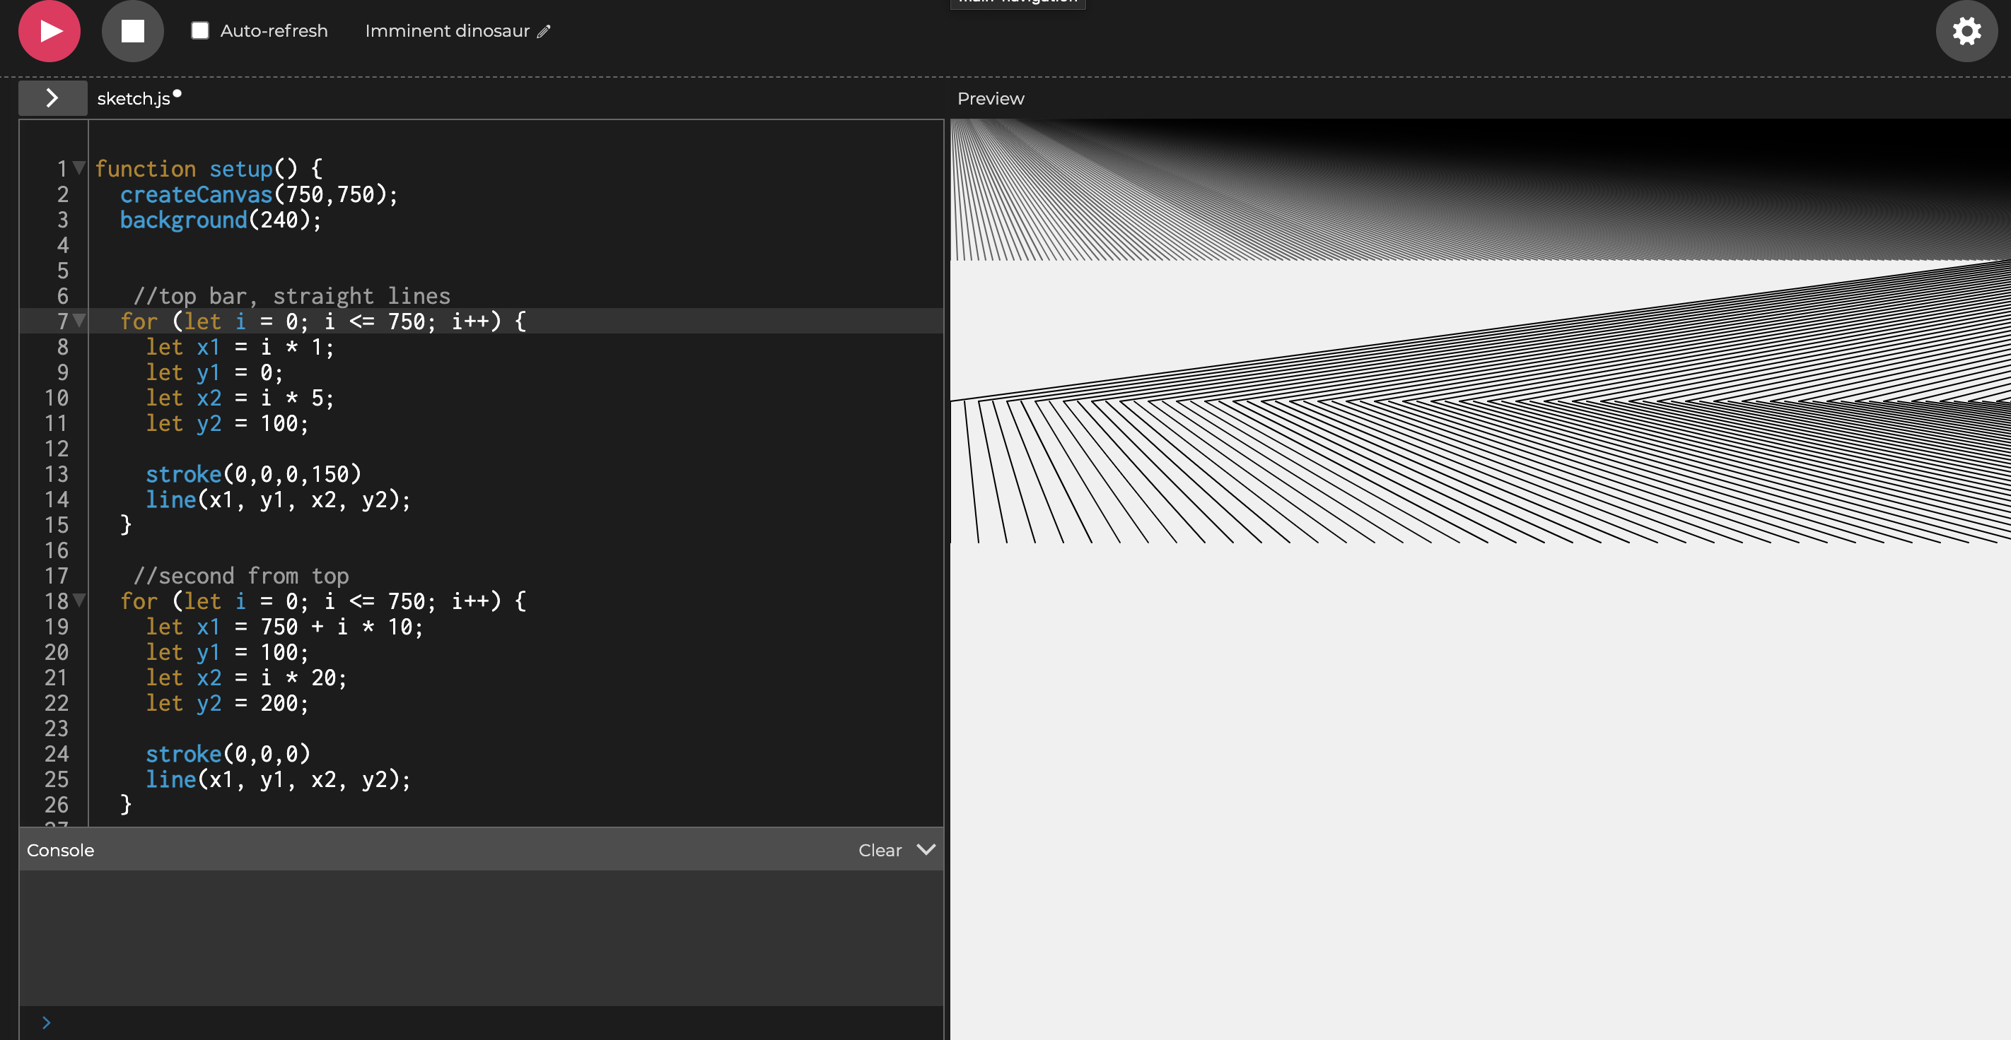2011x1040 pixels.
Task: Click the comment '//top bar, straight lines'
Action: (292, 296)
